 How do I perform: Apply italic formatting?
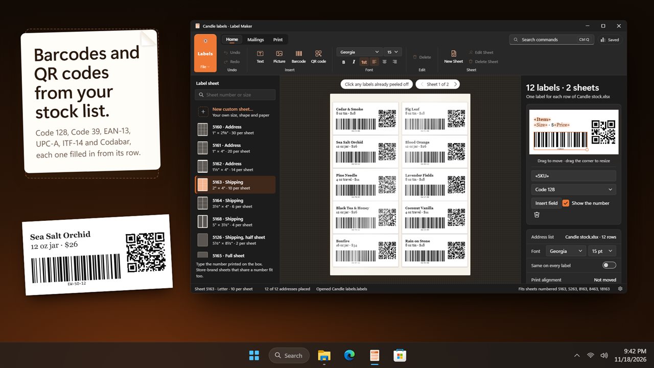click(x=353, y=62)
